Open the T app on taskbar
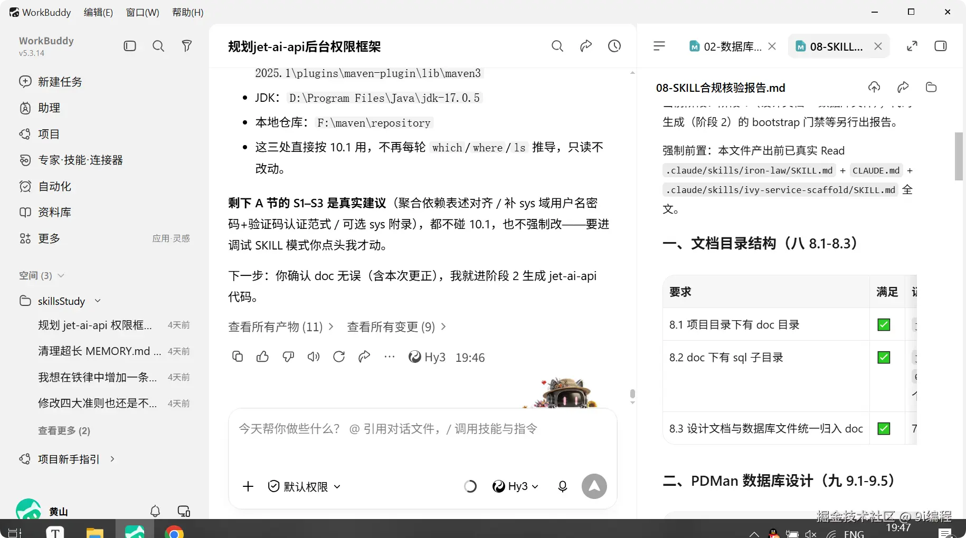Viewport: 966px width, 538px height. click(55, 532)
